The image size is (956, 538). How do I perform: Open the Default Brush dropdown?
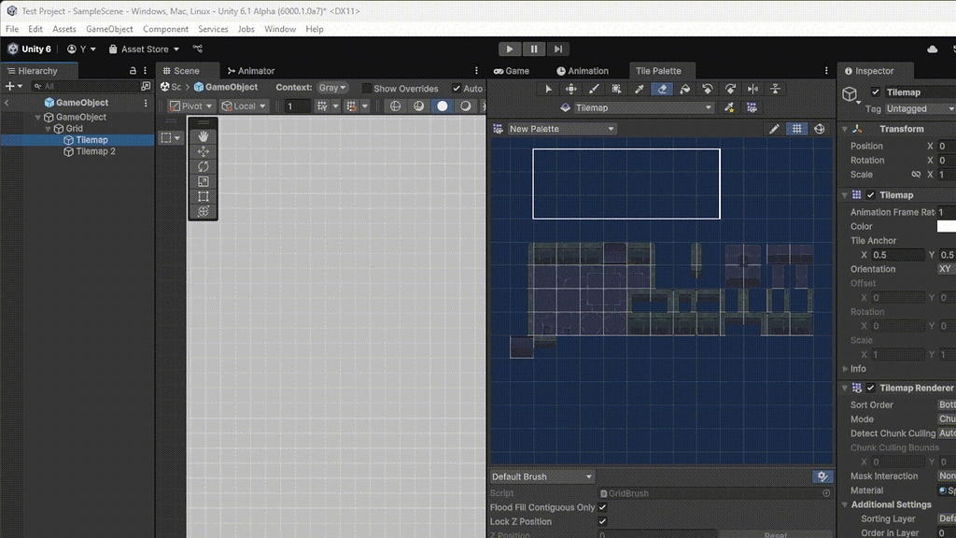point(541,476)
